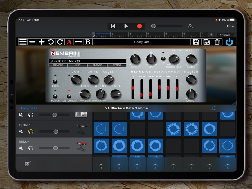Open the 1 misura length option
252x189 pixels.
[x=225, y=35]
